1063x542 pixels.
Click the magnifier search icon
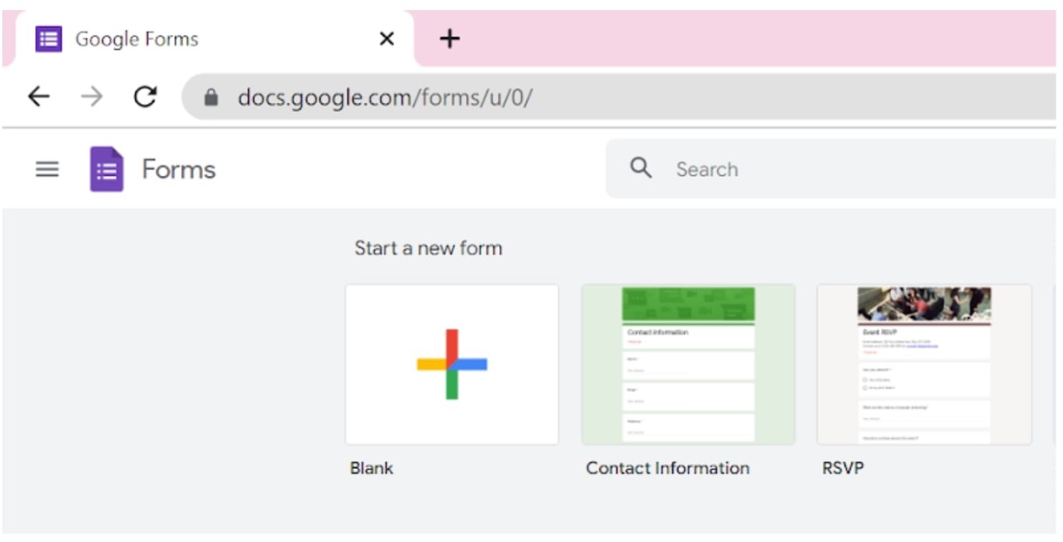coord(641,168)
